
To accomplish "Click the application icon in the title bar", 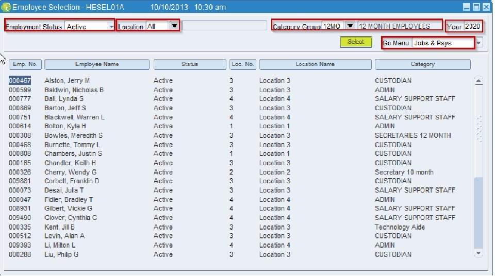I will pos(6,7).
